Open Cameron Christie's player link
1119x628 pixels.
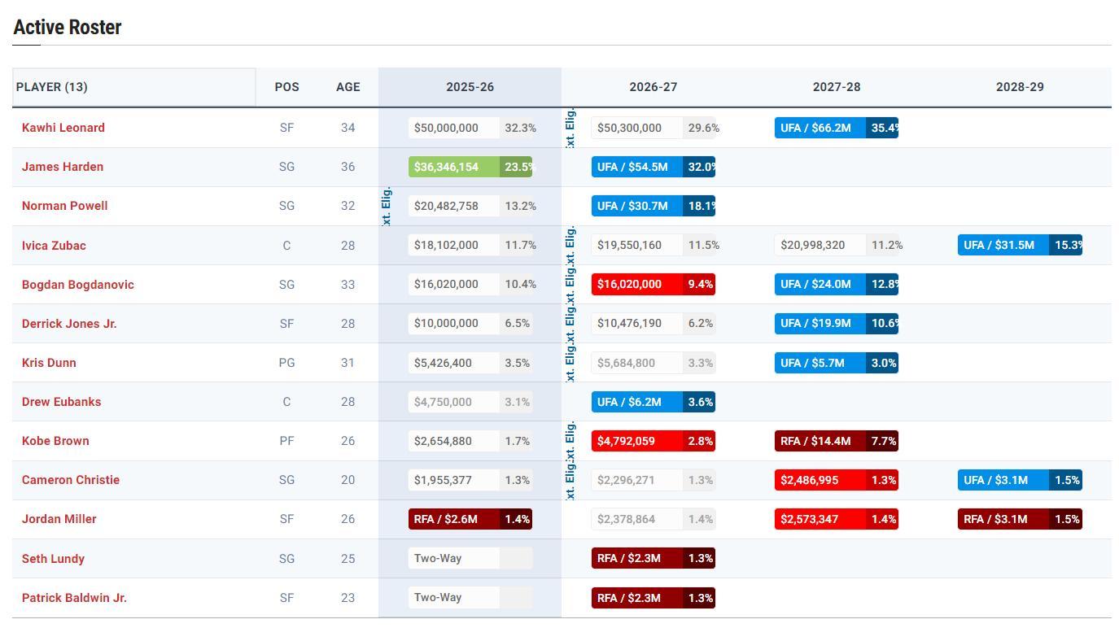pyautogui.click(x=70, y=480)
